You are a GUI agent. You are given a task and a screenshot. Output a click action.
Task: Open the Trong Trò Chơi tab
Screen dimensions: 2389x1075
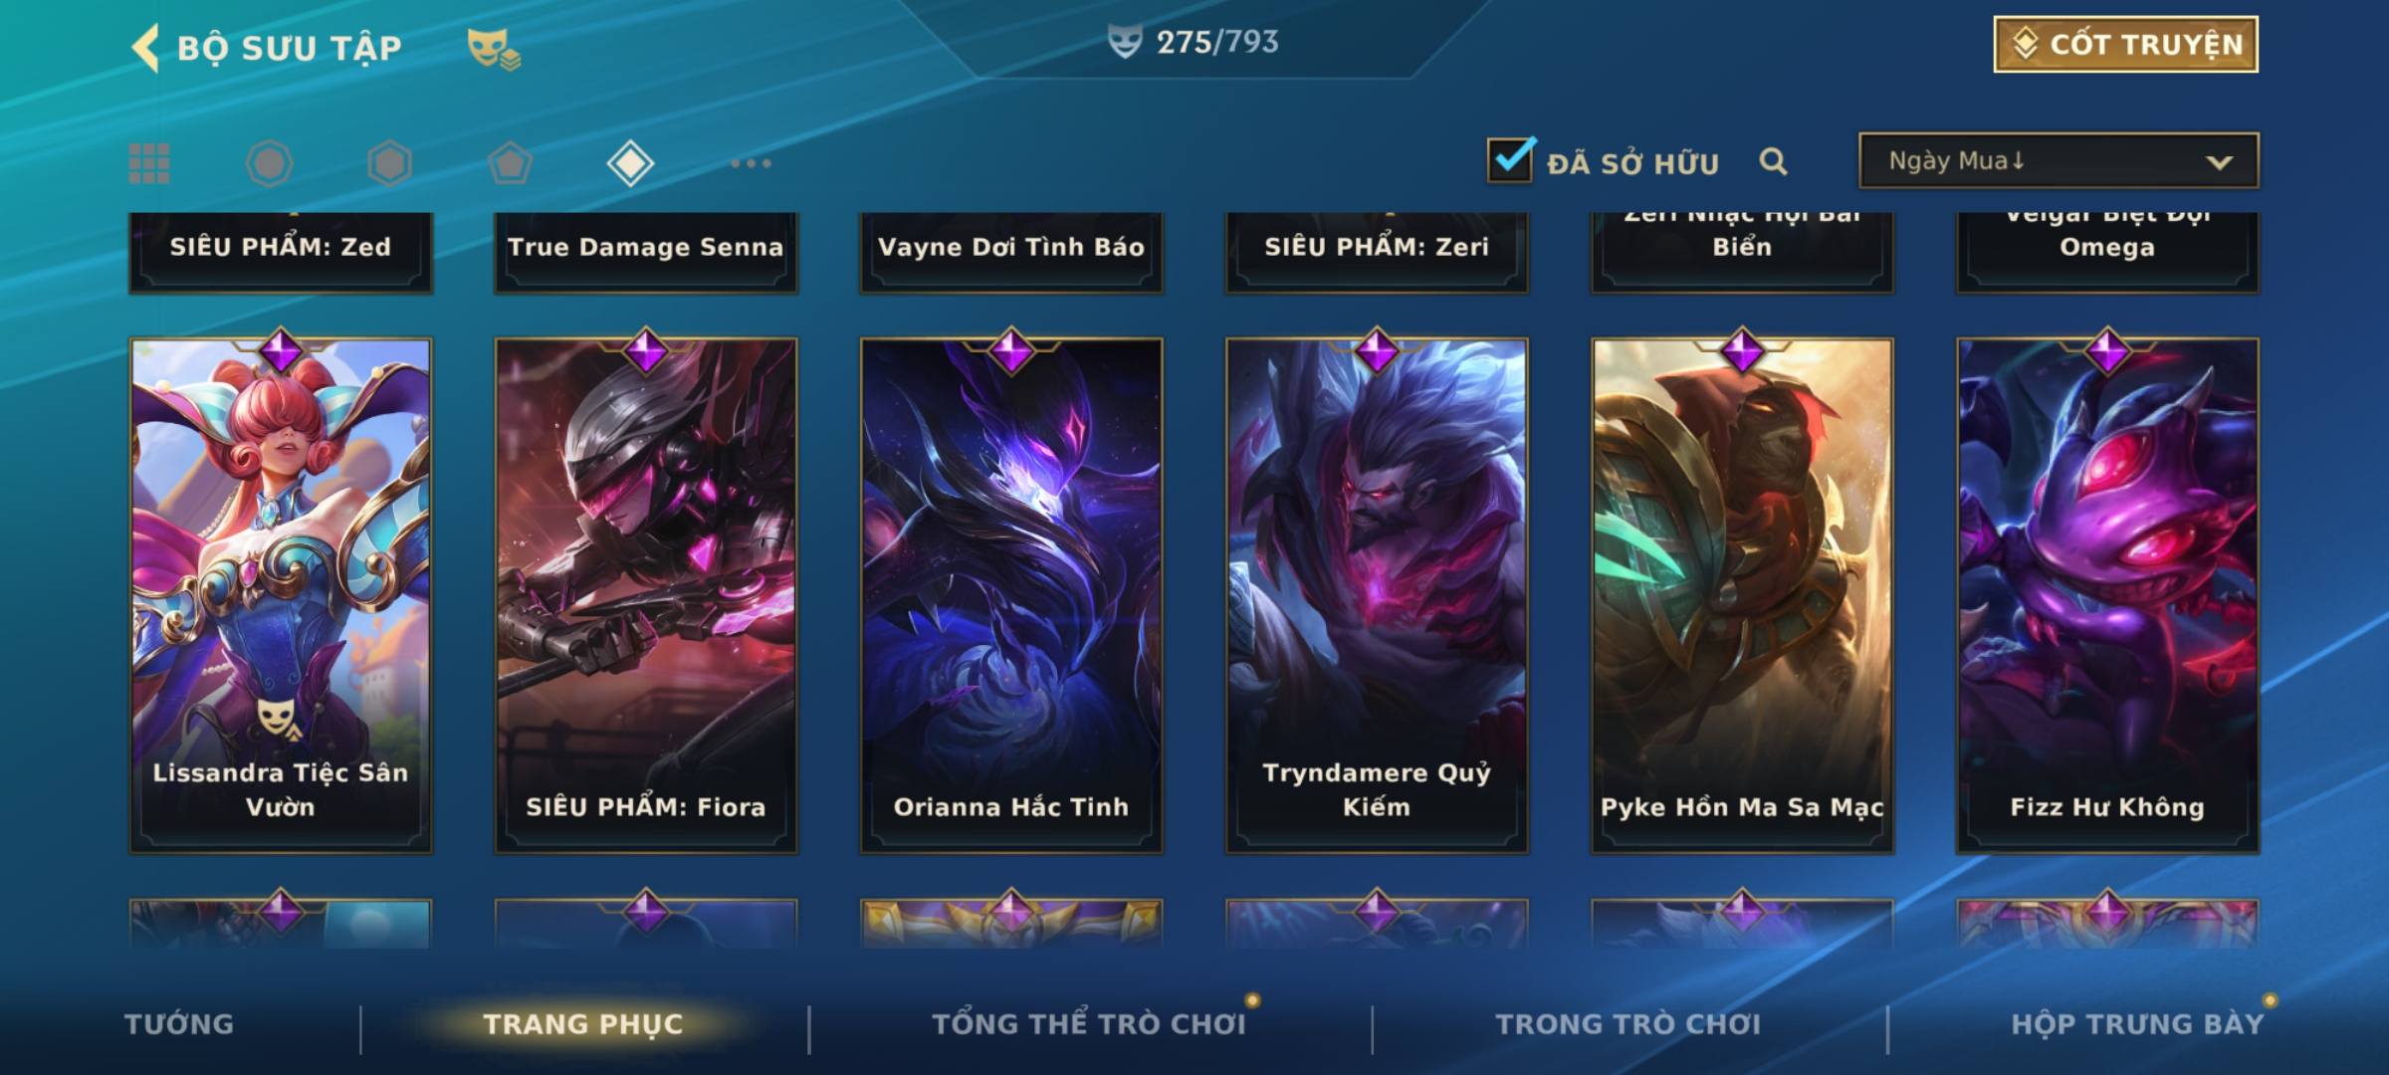pyautogui.click(x=1629, y=1023)
